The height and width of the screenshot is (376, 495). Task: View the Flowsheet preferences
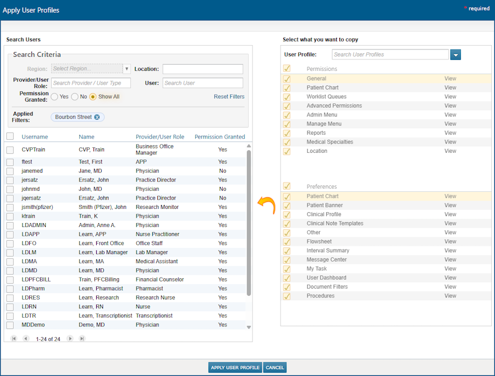(x=450, y=242)
